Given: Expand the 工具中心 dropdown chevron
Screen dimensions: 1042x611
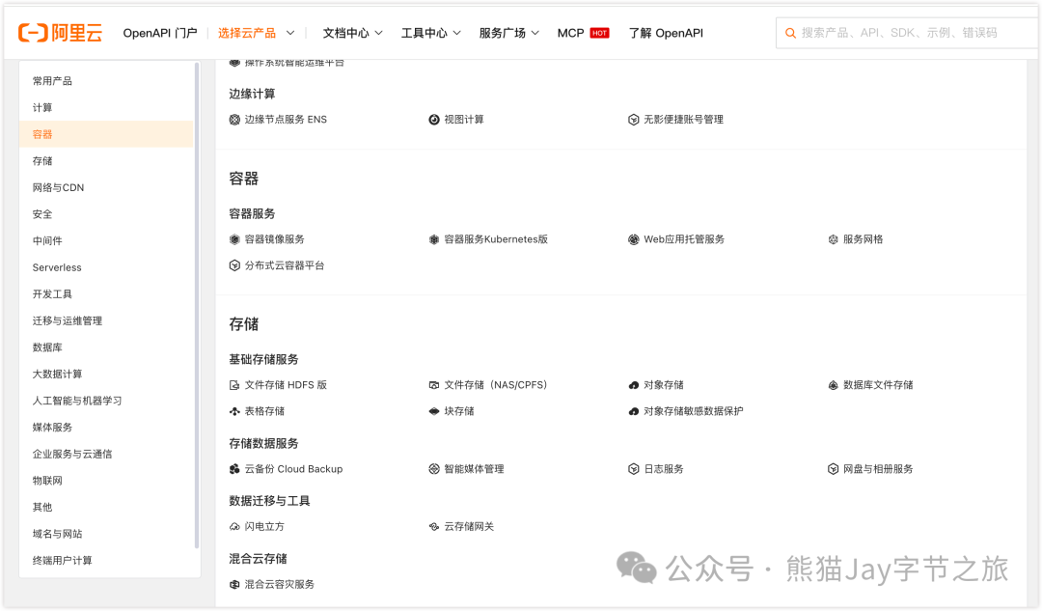Looking at the screenshot, I should (456, 33).
